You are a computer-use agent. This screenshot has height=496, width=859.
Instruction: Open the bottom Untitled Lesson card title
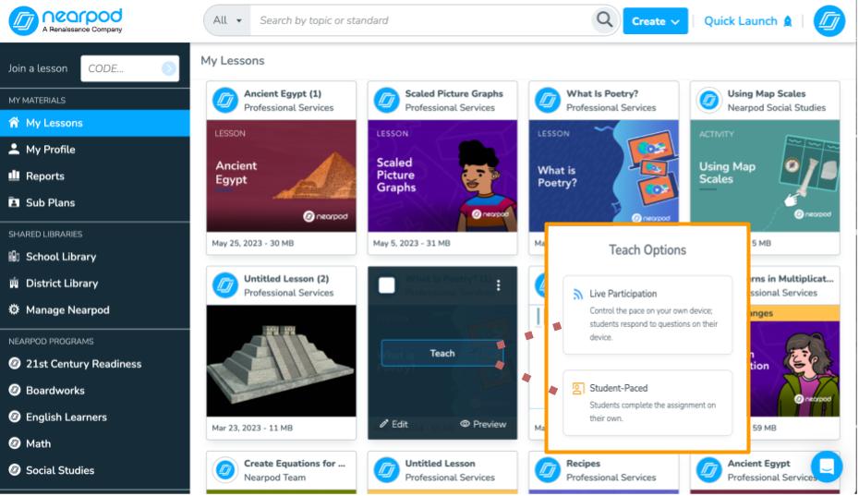coord(440,464)
